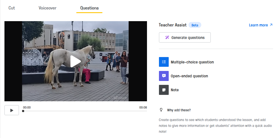The image size is (277, 138).
Task: Click the magic wand icon in Generate questions
Action: pyautogui.click(x=167, y=38)
